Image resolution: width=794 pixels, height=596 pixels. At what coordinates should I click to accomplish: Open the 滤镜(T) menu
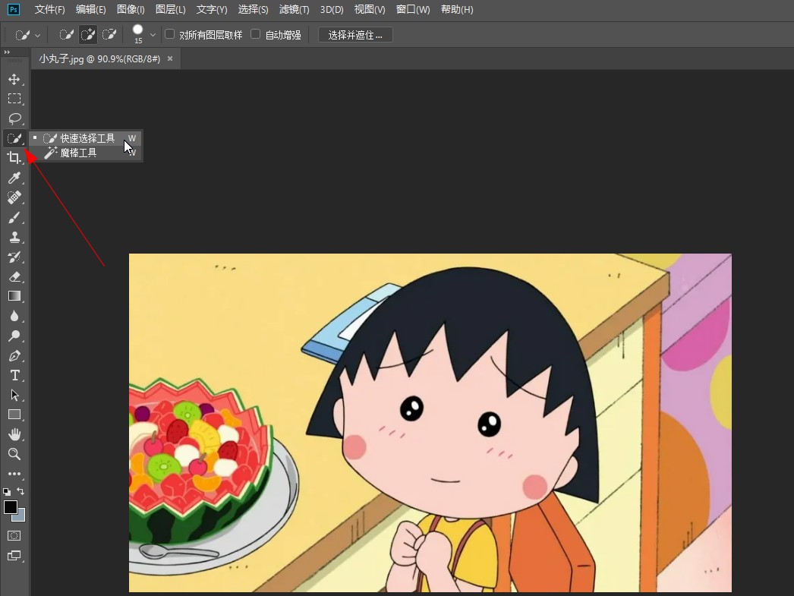point(295,10)
